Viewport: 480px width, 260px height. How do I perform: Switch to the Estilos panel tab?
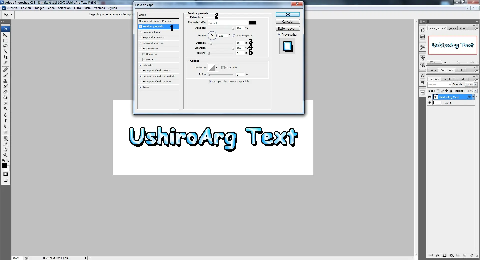pyautogui.click(x=460, y=70)
